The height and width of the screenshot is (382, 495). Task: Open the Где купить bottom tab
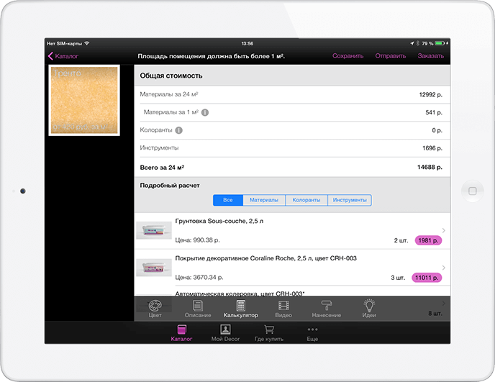tap(268, 332)
